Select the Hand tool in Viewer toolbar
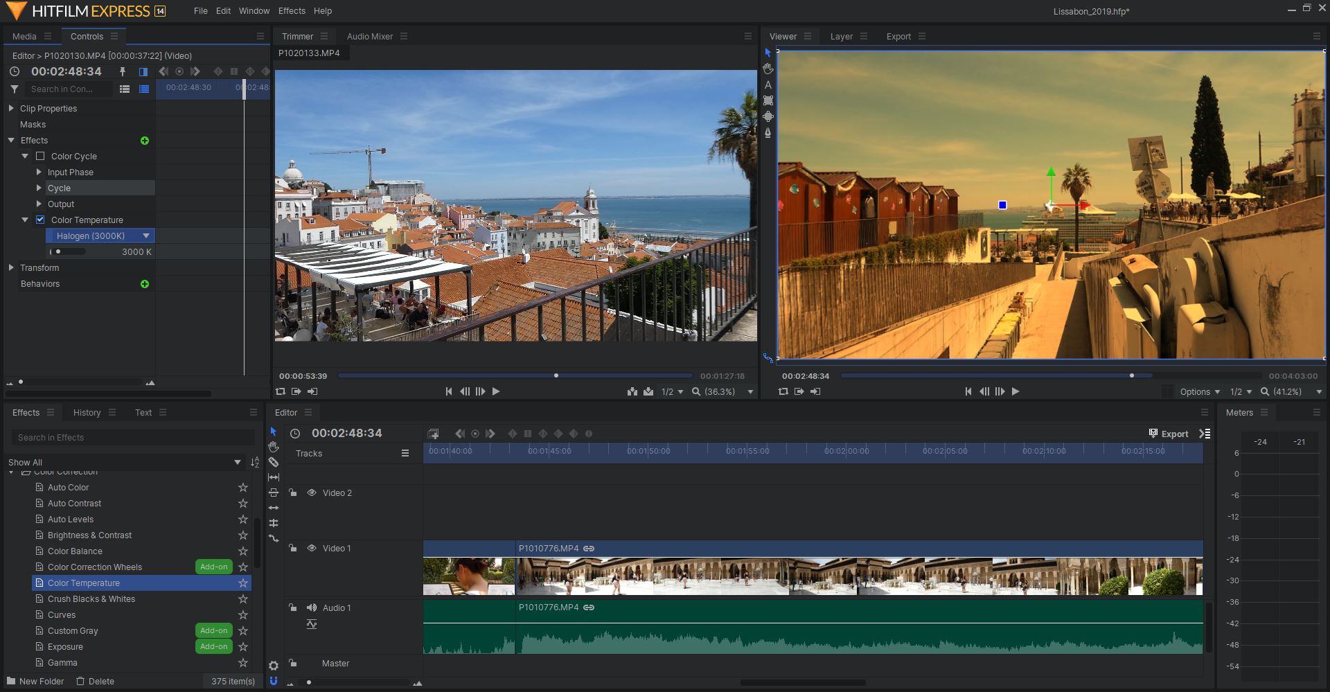 pos(768,69)
